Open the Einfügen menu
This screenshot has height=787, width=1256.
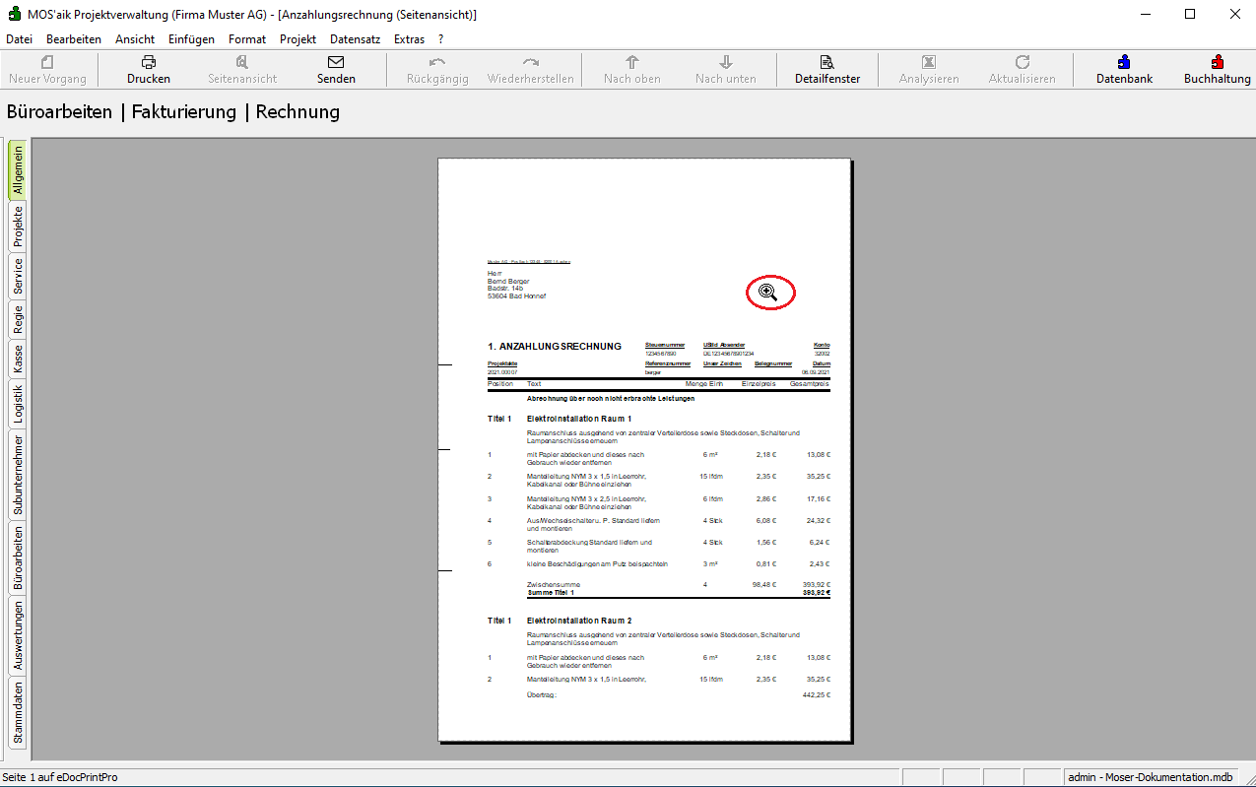click(191, 39)
